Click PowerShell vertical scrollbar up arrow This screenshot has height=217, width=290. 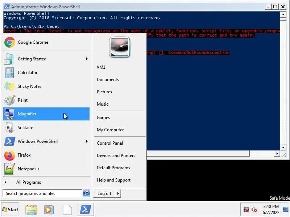pos(283,14)
